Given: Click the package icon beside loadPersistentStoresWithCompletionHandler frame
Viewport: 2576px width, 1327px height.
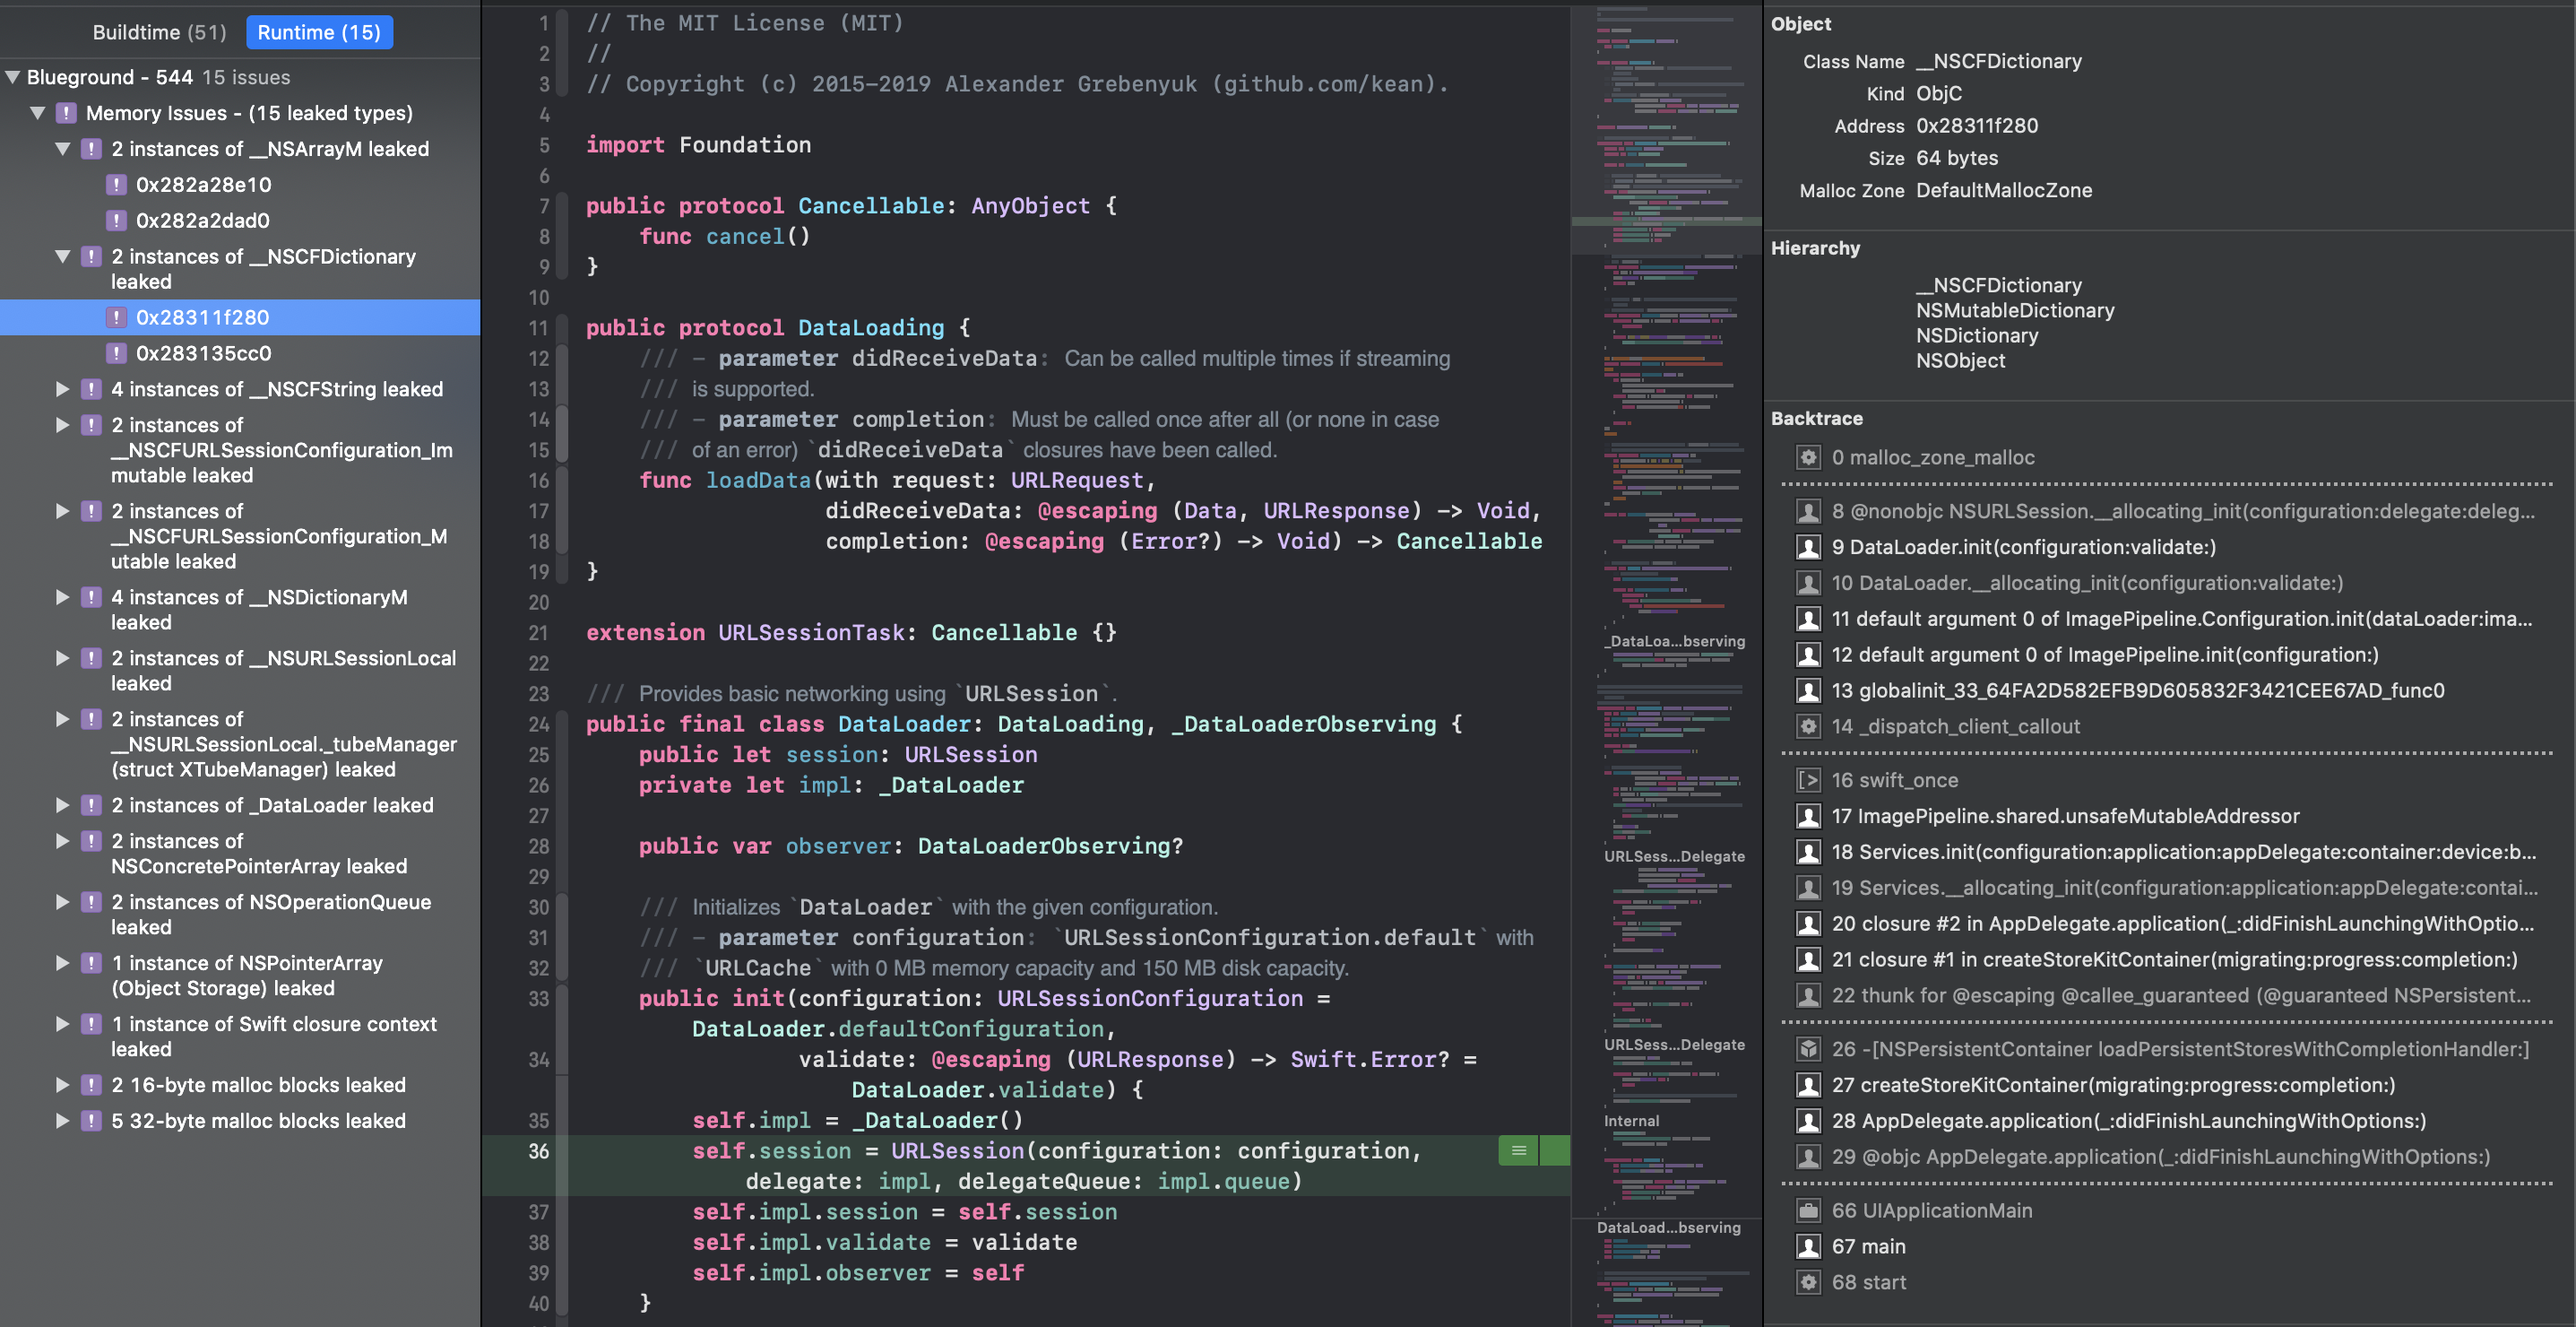Looking at the screenshot, I should coord(1808,1049).
